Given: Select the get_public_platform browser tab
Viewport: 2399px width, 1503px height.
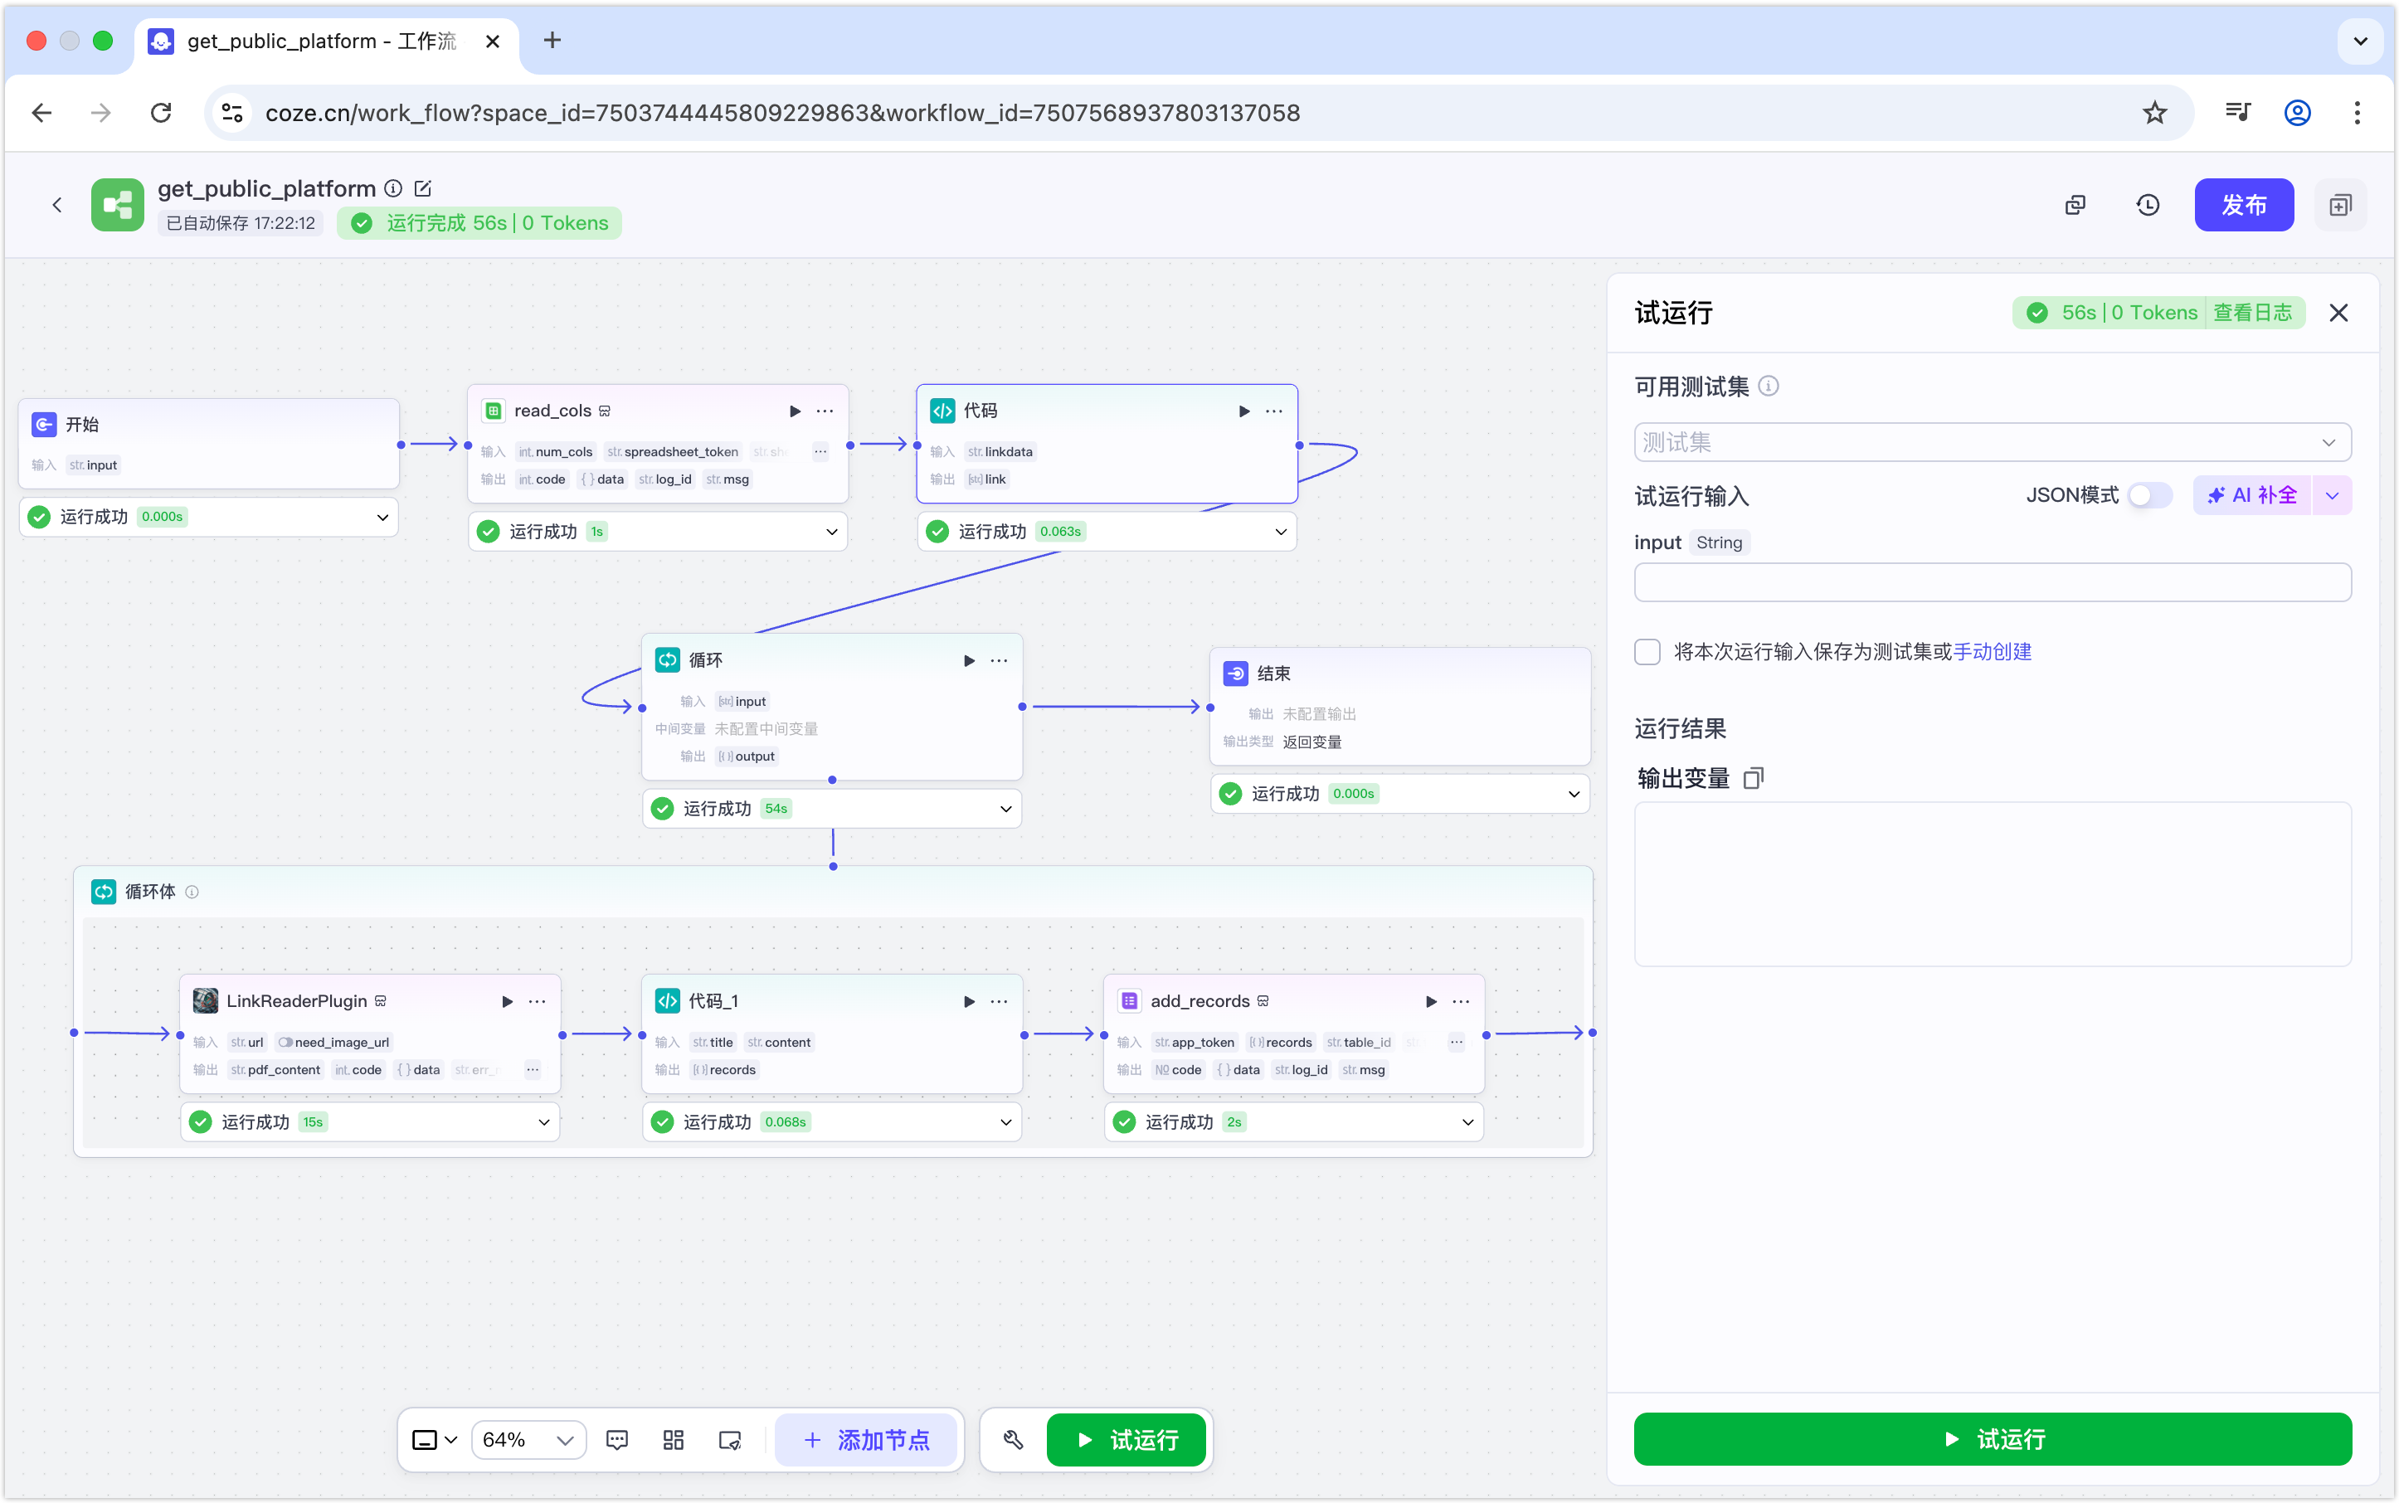Looking at the screenshot, I should tap(320, 41).
